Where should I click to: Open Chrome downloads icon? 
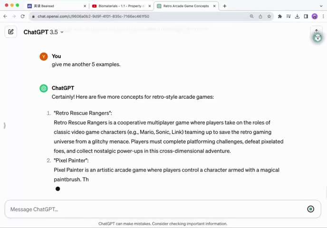coord(297,17)
